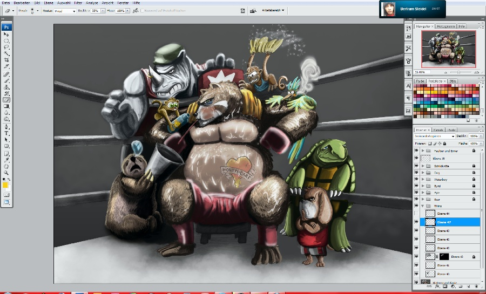486x294 pixels.
Task: Select the Move tool
Action: (x=6, y=34)
